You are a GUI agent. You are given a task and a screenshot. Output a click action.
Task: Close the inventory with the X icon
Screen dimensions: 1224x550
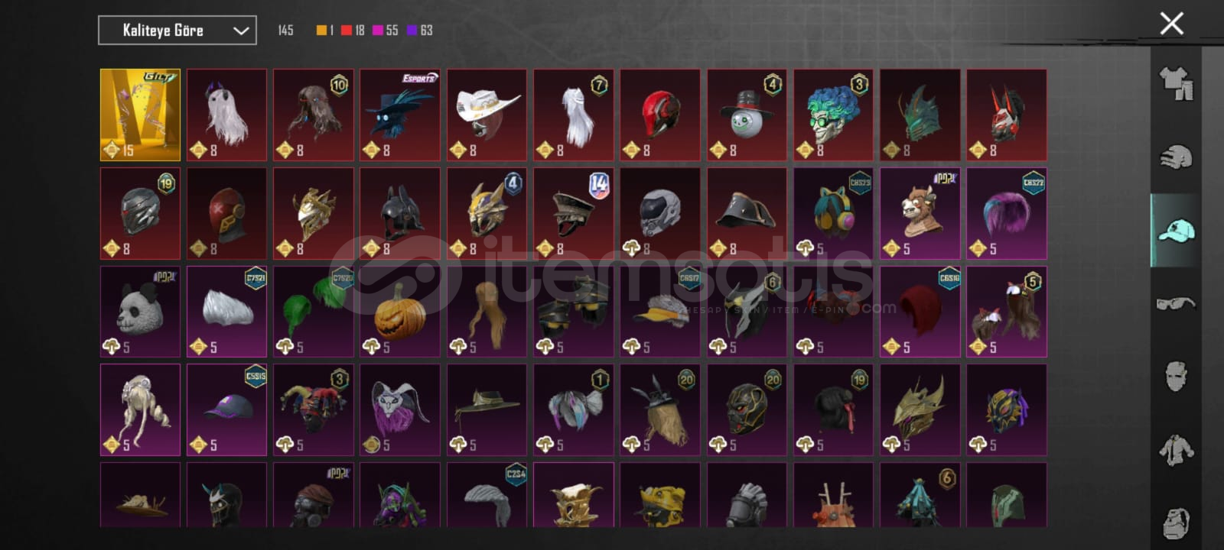point(1171,24)
